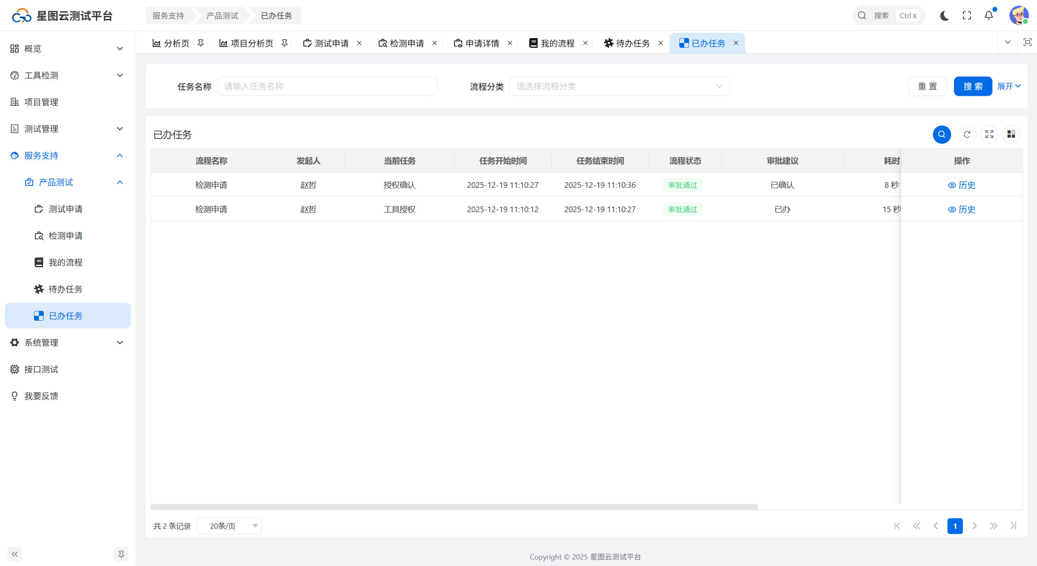Collapse the sidebar with double-arrow icon
The height and width of the screenshot is (566, 1037).
pos(15,554)
